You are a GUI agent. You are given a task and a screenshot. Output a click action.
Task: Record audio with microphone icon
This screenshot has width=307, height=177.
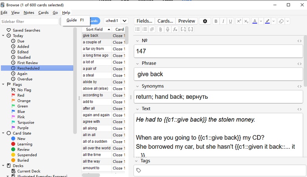tap(168, 29)
